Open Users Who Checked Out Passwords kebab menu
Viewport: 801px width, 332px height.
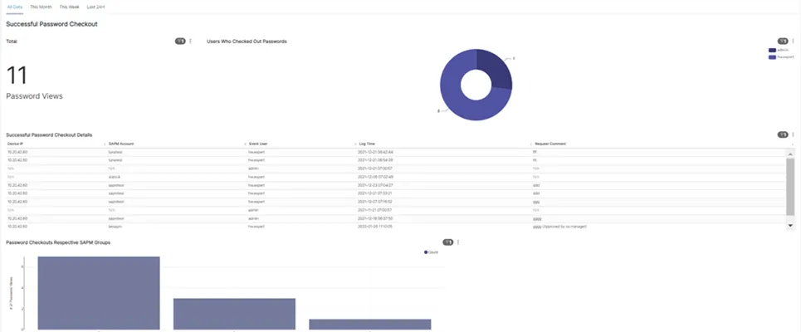[793, 41]
